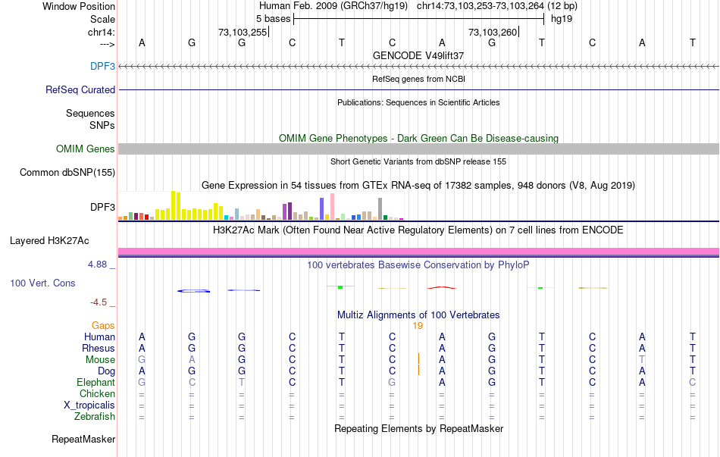Click the DPF3 label beside GTEx bar chart
The height and width of the screenshot is (457, 720).
tap(102, 207)
